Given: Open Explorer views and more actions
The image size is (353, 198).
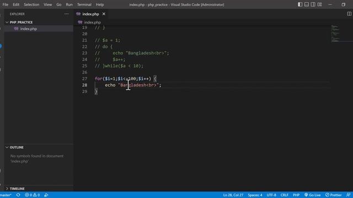Looking at the screenshot, I should coord(66,14).
